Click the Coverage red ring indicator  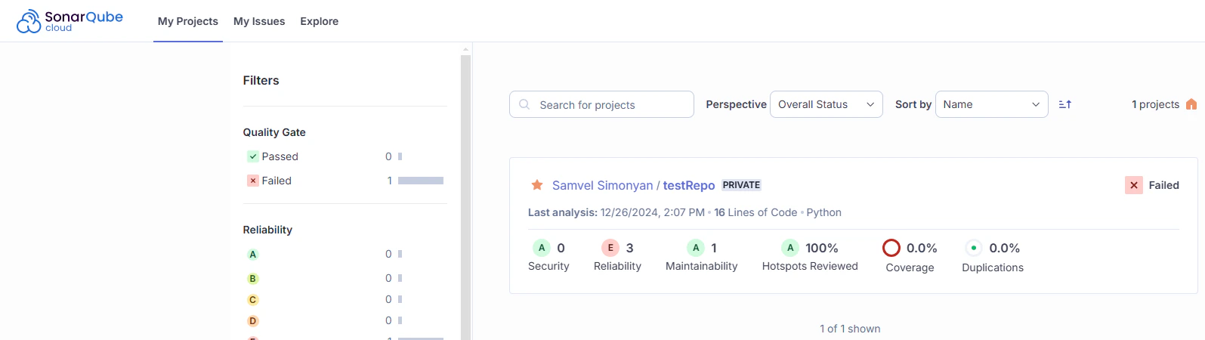[891, 248]
